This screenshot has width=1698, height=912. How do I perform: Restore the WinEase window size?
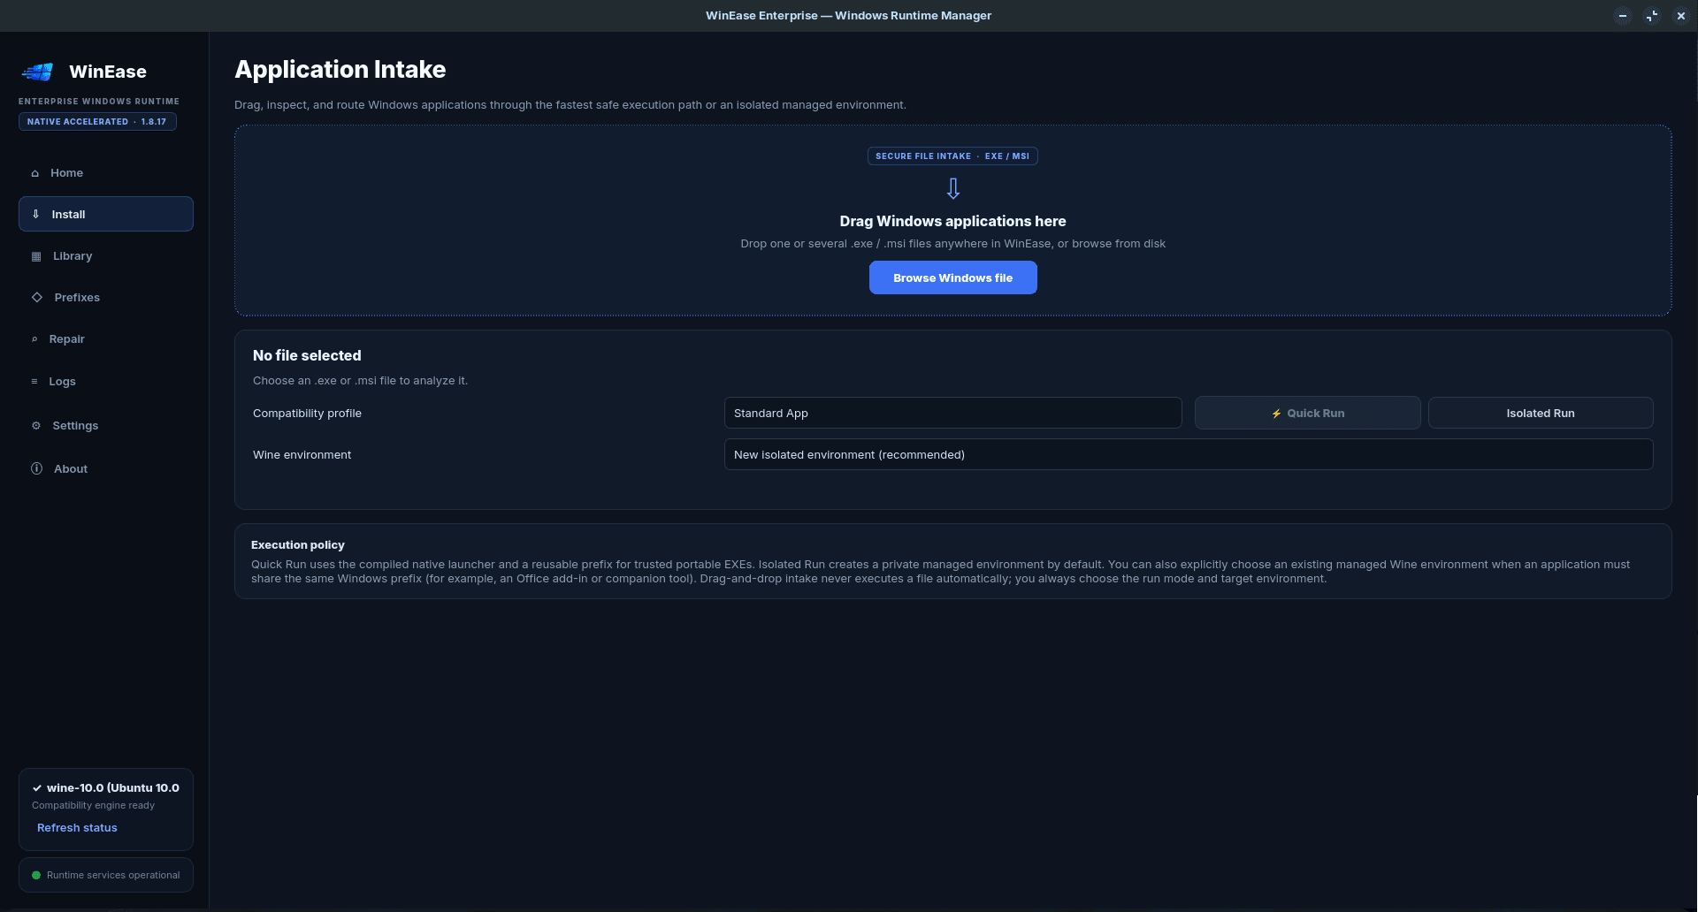(1651, 16)
